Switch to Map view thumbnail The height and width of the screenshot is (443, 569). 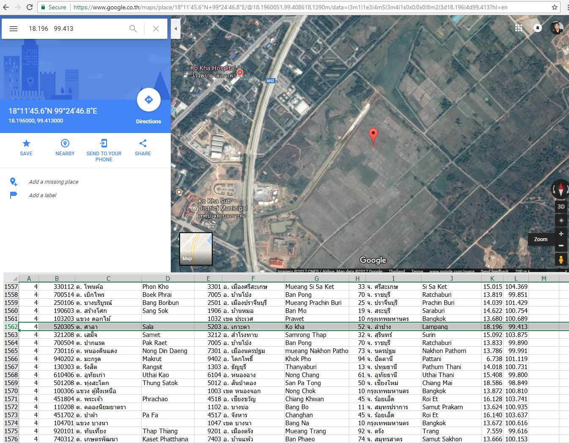tap(196, 249)
